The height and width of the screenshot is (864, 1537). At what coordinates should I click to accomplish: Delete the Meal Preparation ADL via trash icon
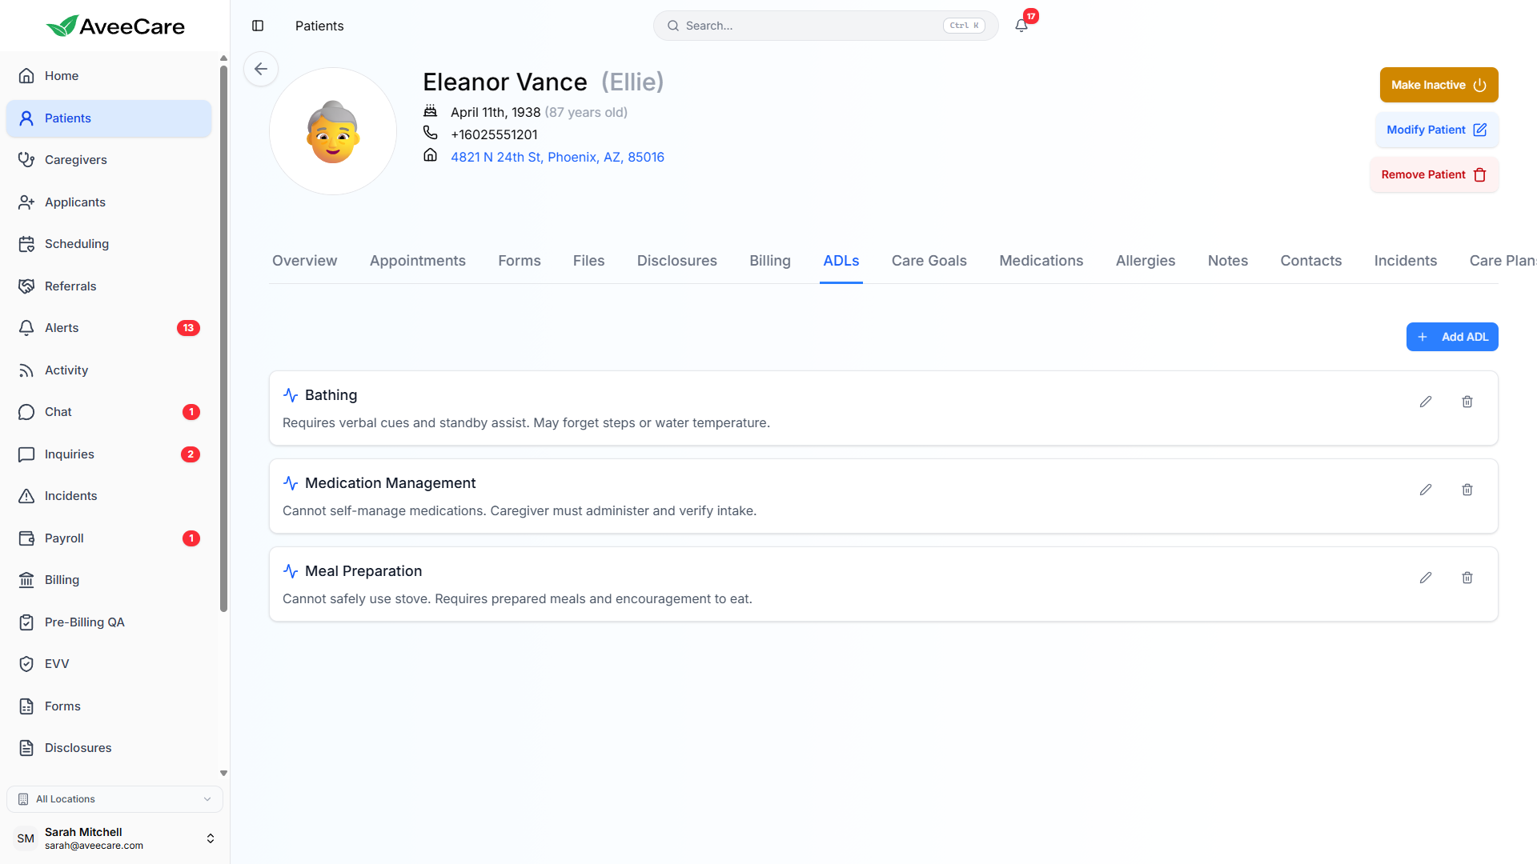(1467, 578)
